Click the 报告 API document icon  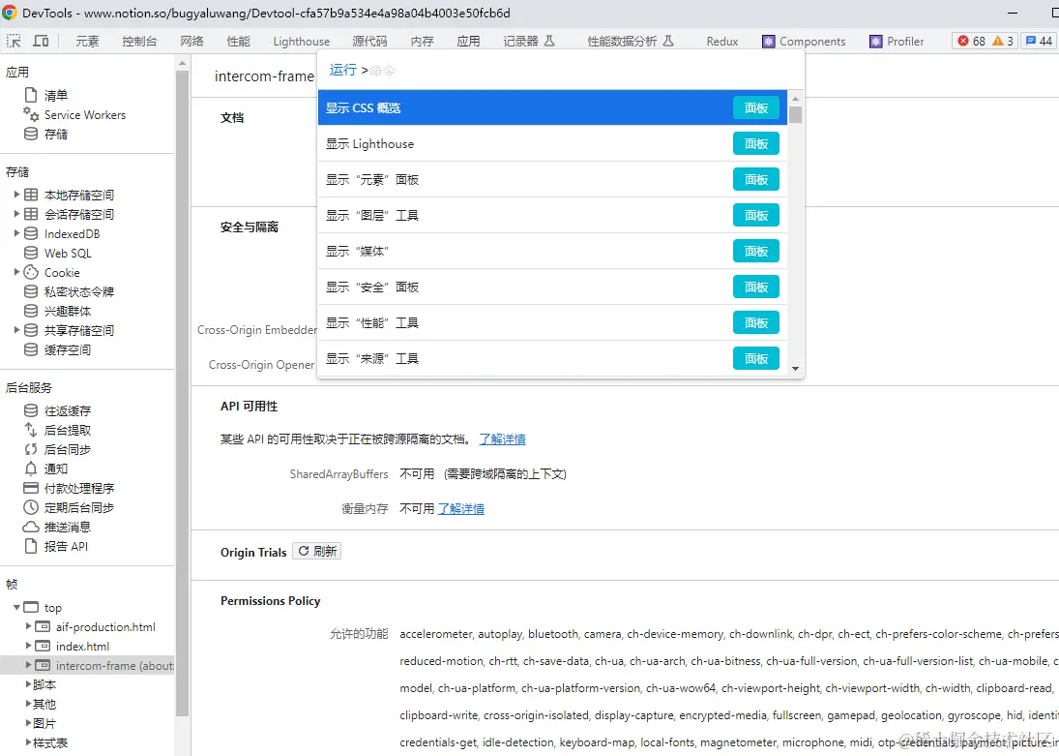[x=31, y=546]
